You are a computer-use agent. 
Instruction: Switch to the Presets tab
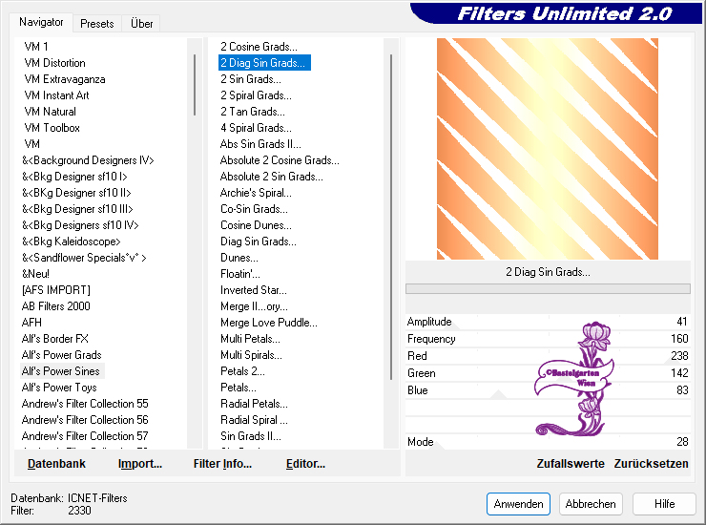(x=96, y=23)
